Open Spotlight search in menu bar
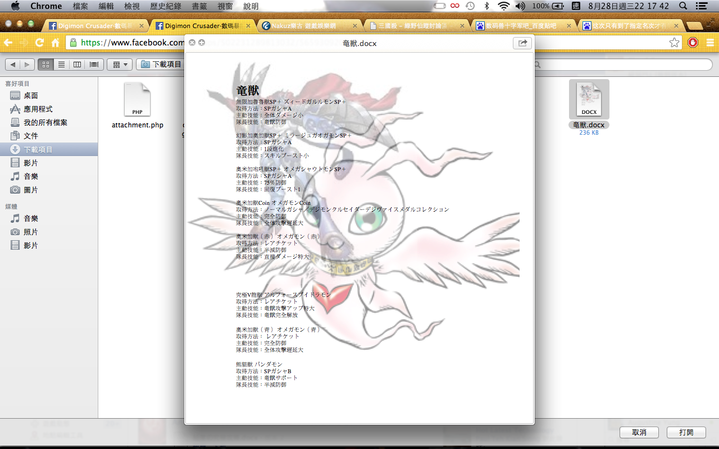 683,6
